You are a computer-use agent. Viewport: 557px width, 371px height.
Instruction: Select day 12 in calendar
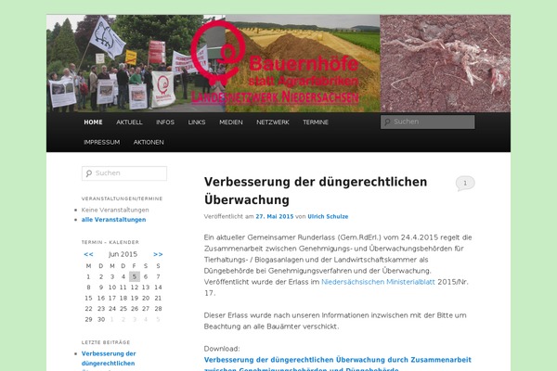click(x=135, y=288)
